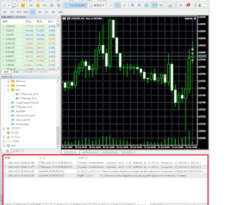Click the 新規注文 new order button
The height and width of the screenshot is (205, 248).
click(x=97, y=5)
